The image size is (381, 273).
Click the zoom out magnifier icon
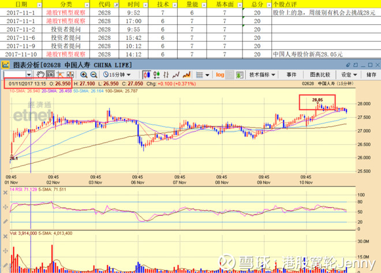[94, 74]
